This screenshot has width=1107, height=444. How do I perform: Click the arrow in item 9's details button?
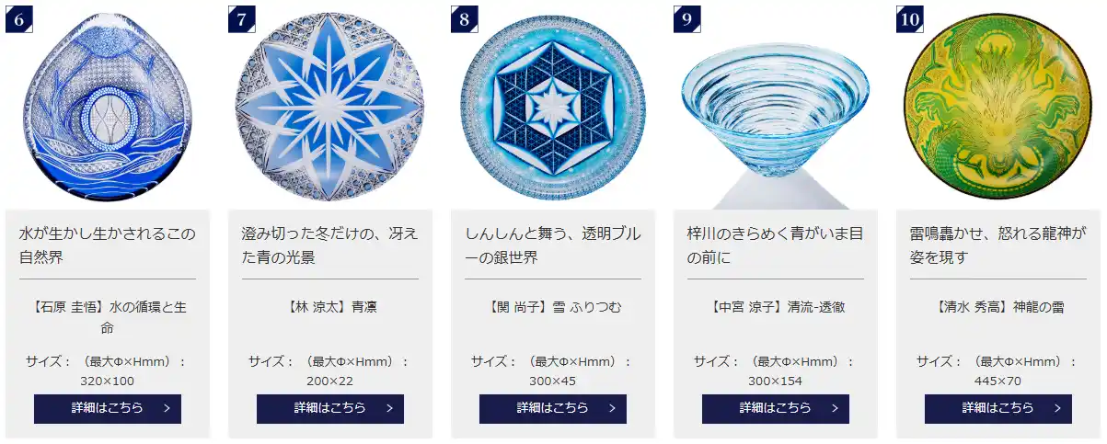click(835, 408)
